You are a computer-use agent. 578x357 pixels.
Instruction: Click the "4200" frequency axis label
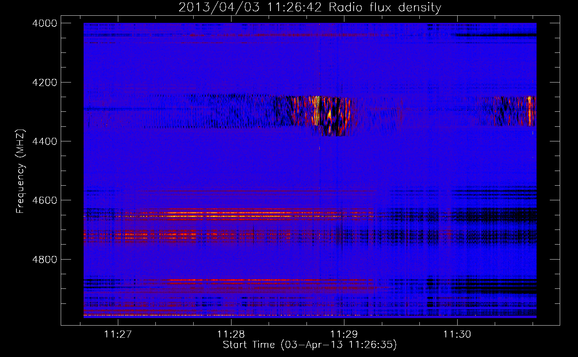click(x=45, y=82)
